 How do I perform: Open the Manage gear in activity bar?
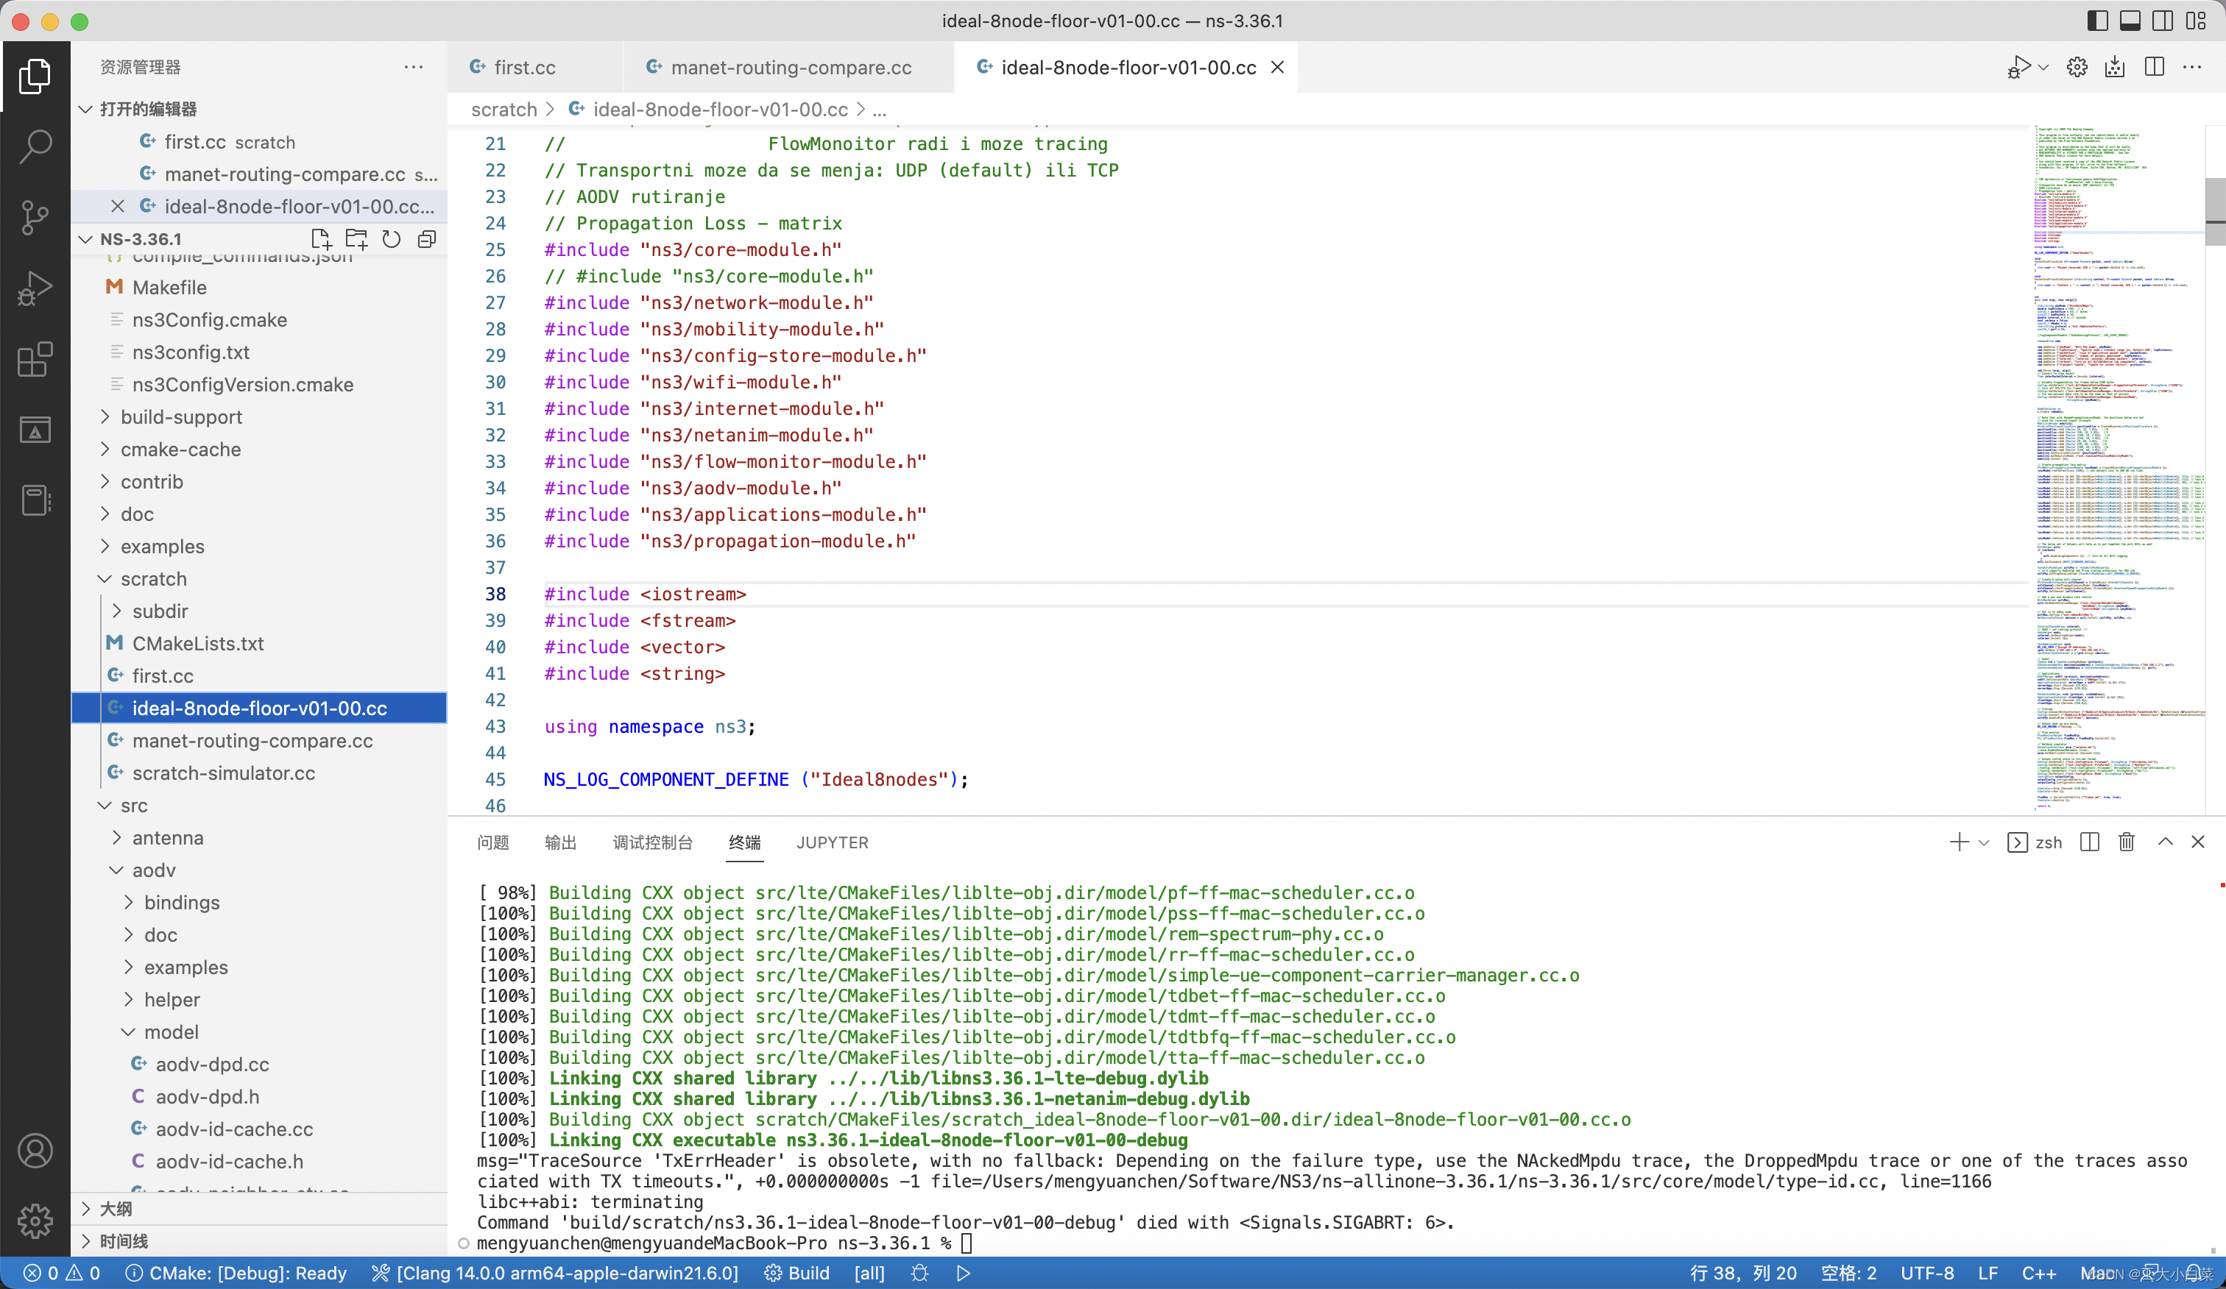point(35,1221)
